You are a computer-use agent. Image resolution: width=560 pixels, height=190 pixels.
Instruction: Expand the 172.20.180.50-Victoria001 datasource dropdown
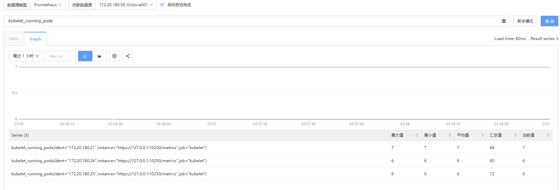[126, 5]
